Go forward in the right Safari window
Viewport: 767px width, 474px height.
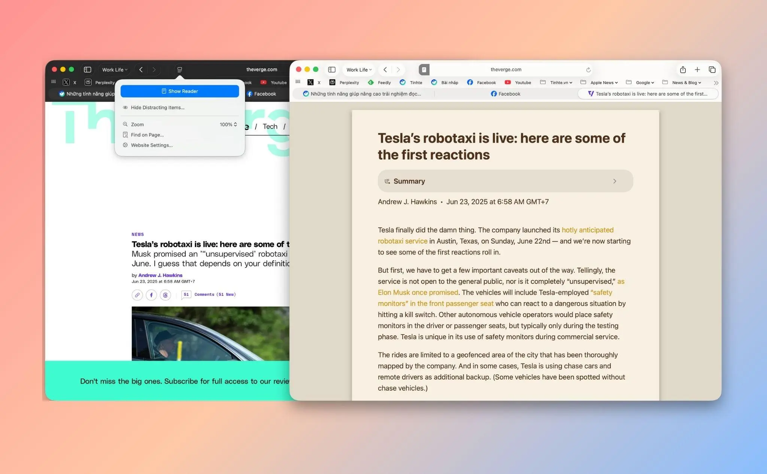398,70
